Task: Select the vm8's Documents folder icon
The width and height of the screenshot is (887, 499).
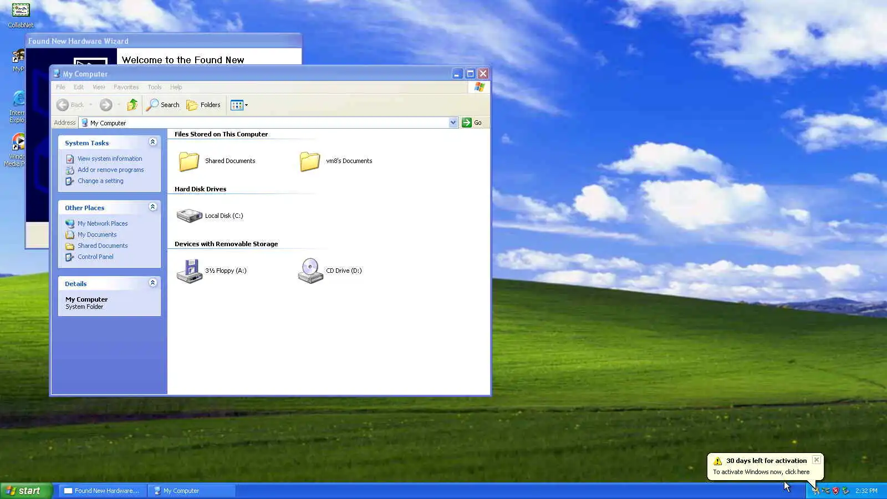Action: pos(310,161)
